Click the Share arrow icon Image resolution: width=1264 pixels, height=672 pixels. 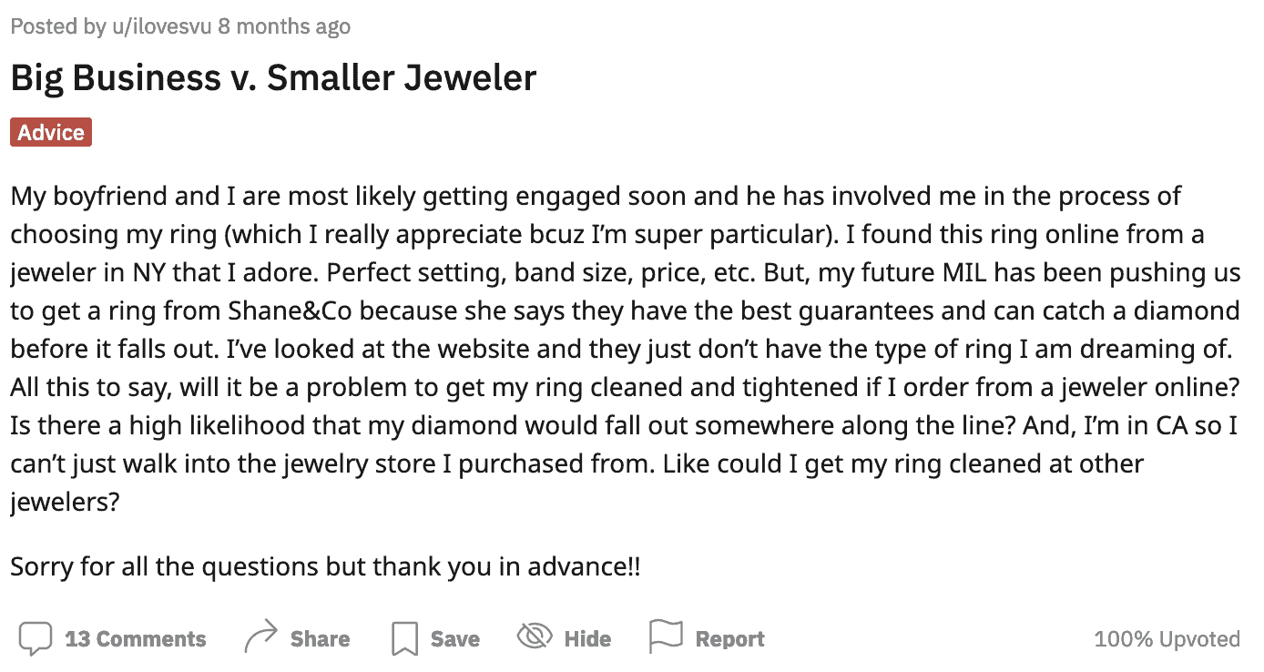[260, 638]
